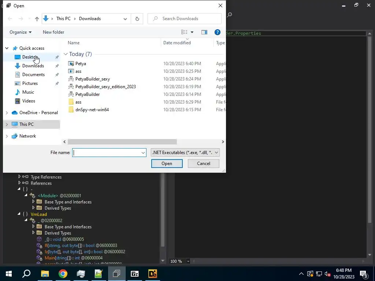Expand Base Type and Interfaces under _ @02000002
Image resolution: width=375 pixels, height=281 pixels.
tap(33, 226)
